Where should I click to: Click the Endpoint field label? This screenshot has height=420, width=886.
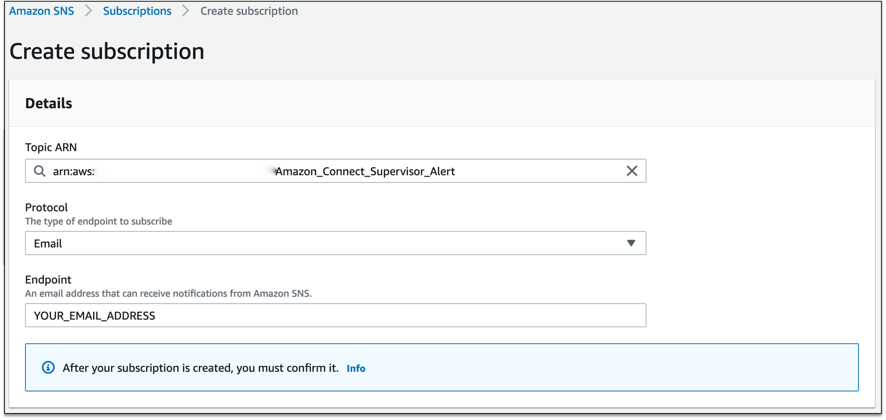(x=48, y=279)
